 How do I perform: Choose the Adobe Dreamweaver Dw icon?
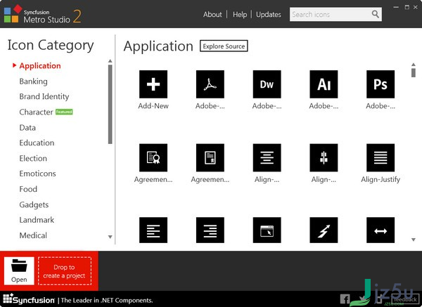(x=267, y=84)
